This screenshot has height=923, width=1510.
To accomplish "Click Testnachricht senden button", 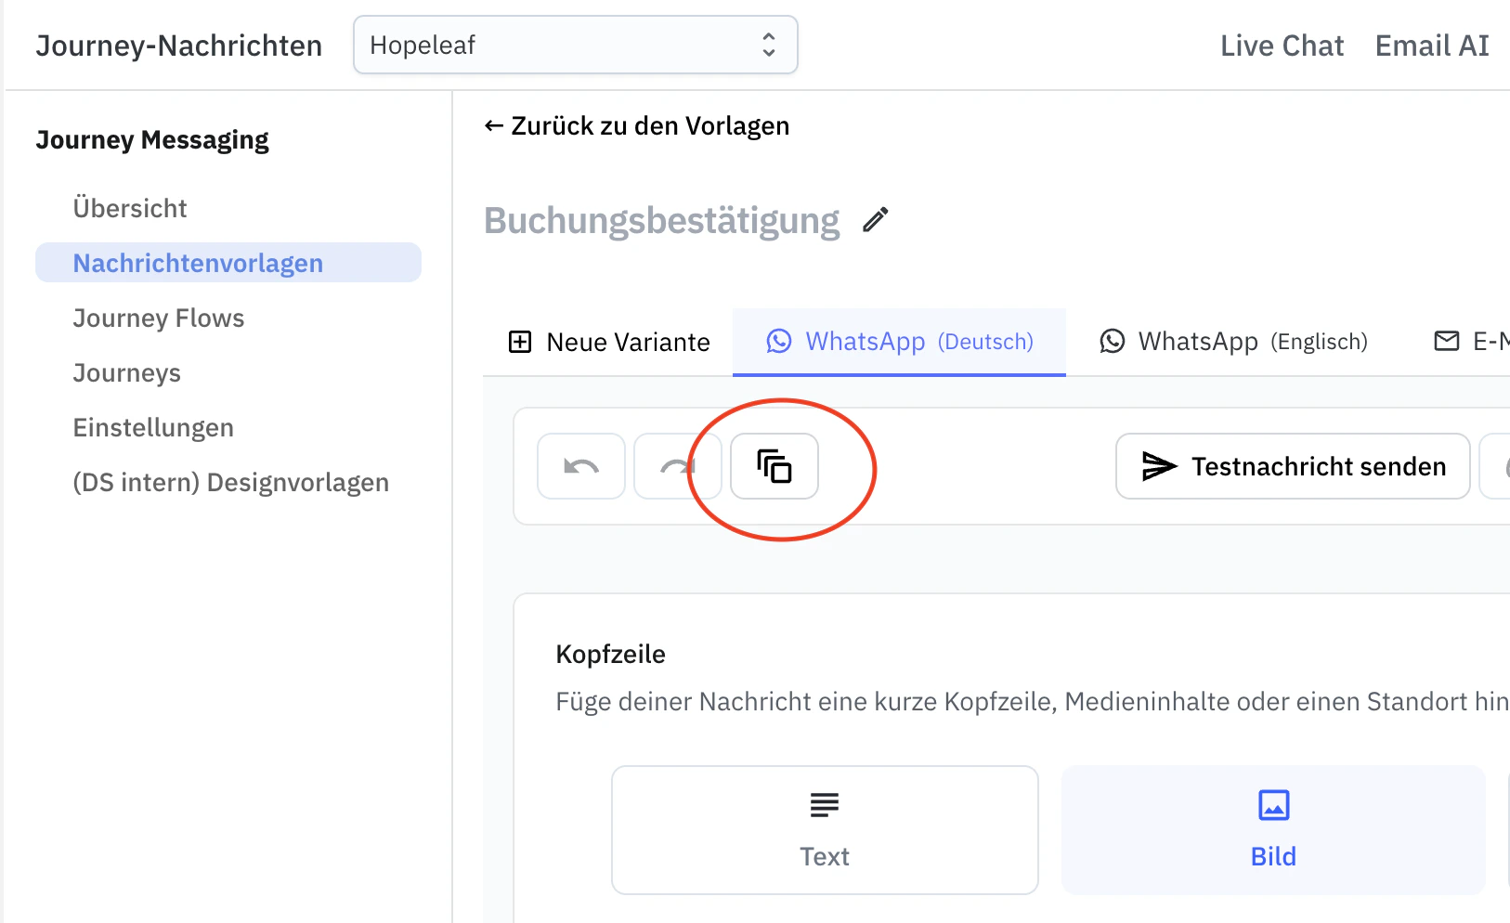I will tap(1293, 466).
